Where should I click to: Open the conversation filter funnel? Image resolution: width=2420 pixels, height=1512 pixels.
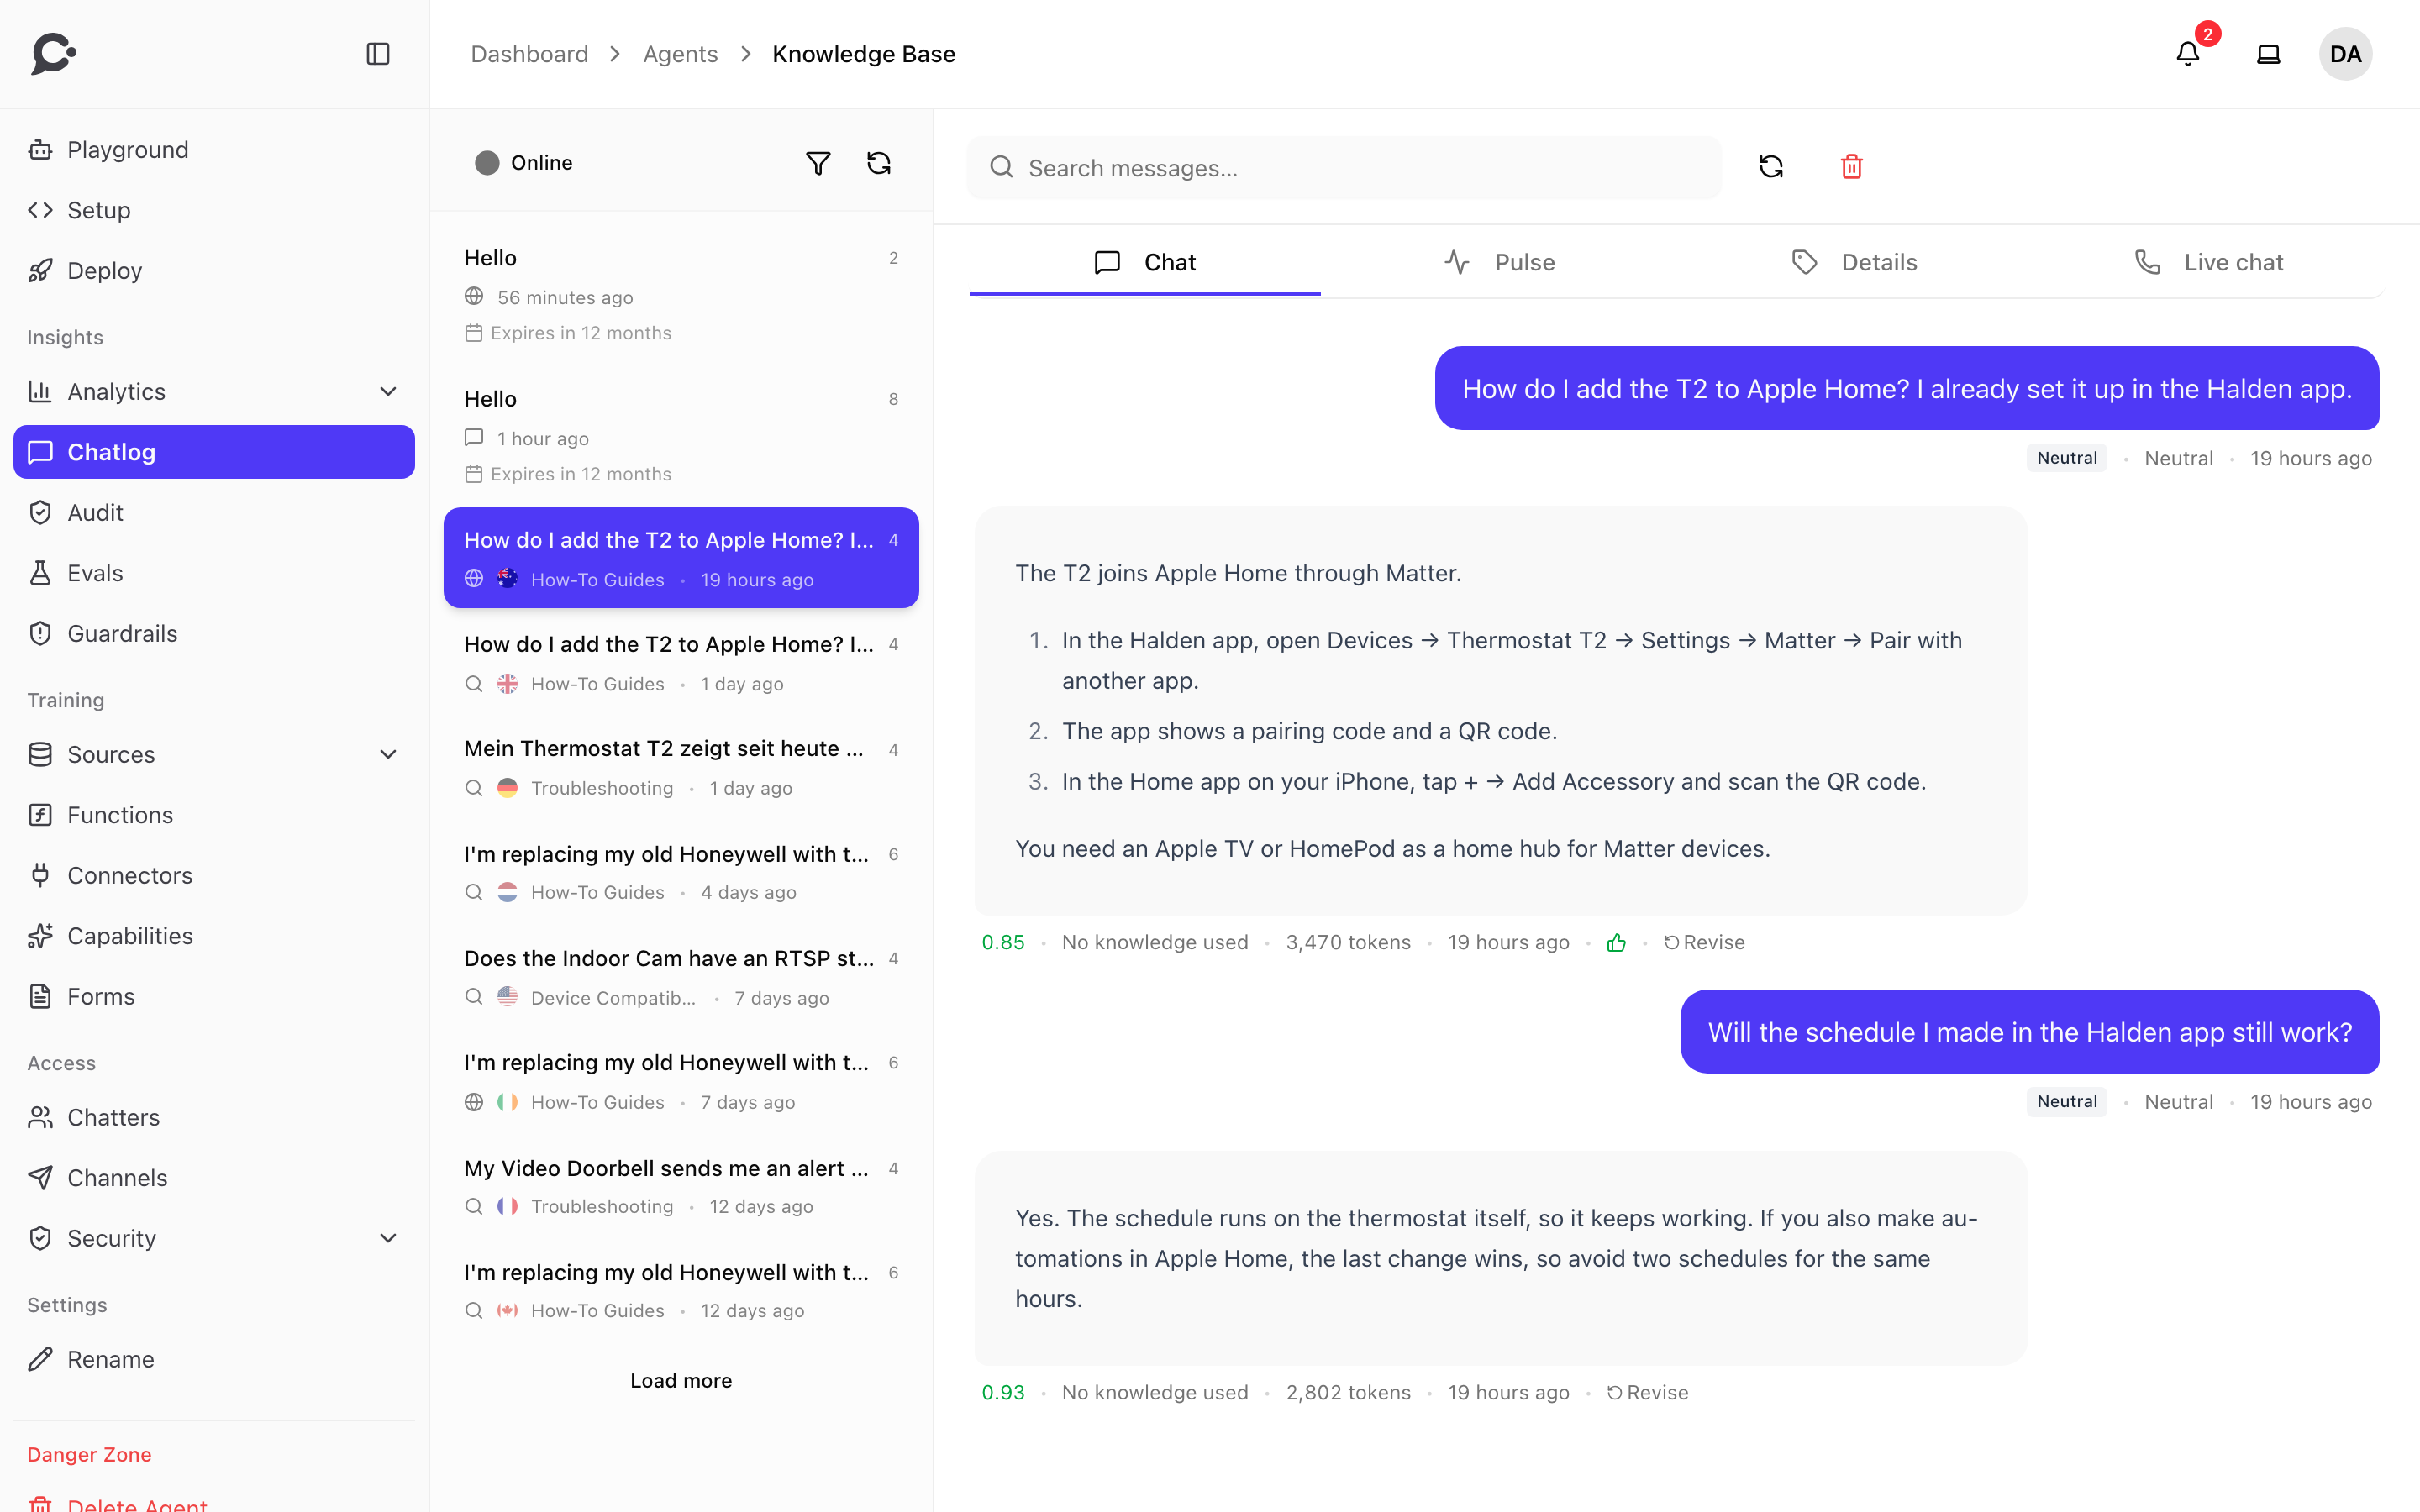(x=818, y=163)
